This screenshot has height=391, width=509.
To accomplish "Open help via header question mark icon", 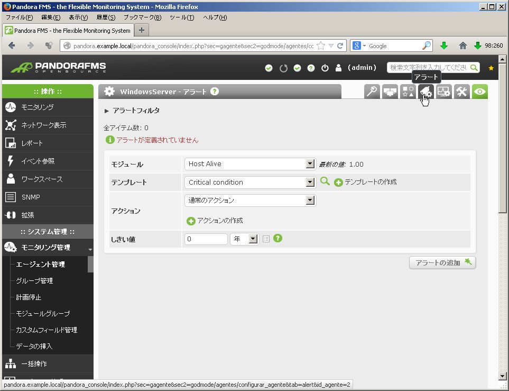I will click(x=311, y=68).
